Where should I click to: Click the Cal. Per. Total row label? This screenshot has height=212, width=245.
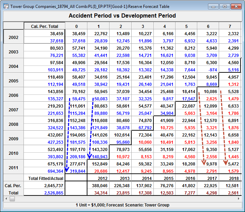[x=13, y=189]
